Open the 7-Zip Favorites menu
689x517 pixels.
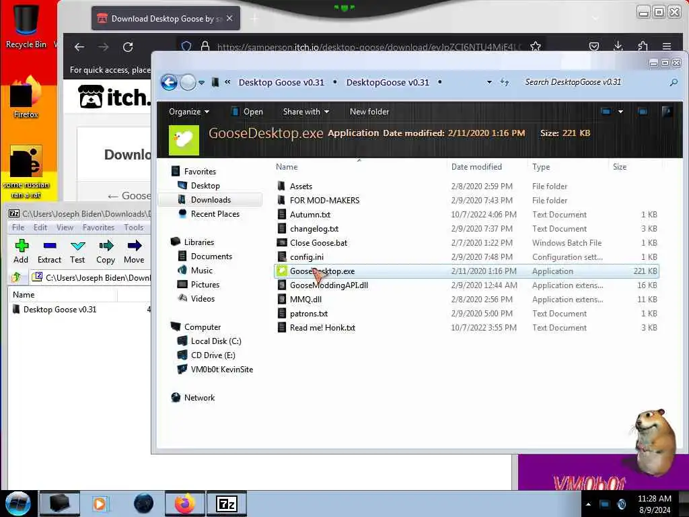tap(98, 228)
